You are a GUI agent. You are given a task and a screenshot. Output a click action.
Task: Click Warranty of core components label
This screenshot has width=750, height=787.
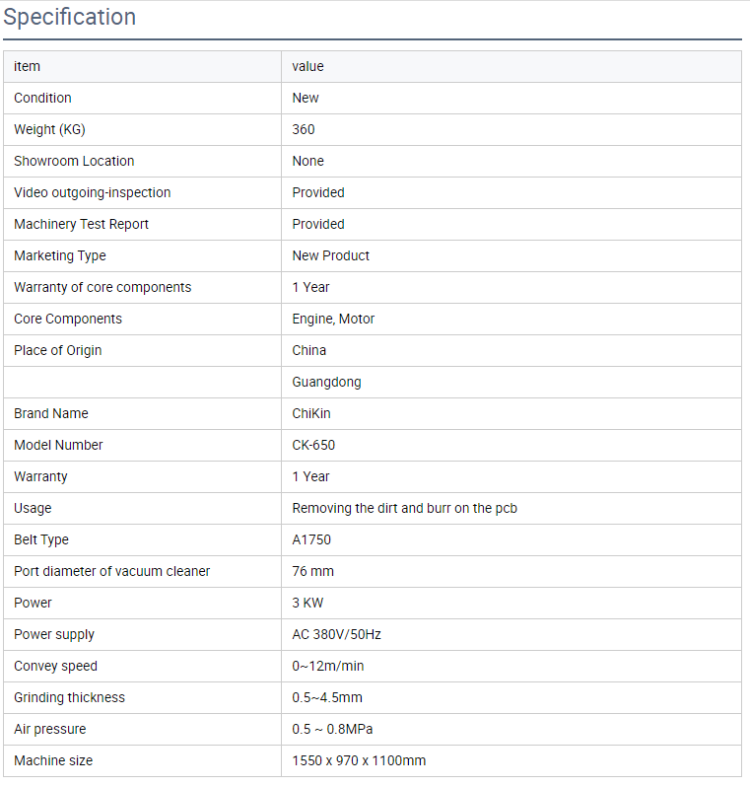coord(102,288)
